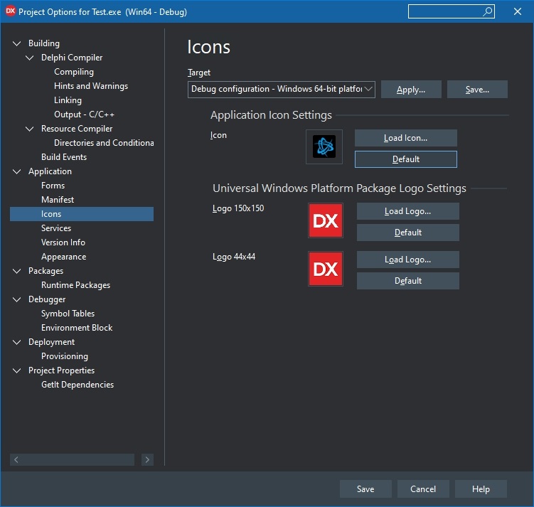Collapse the Debugger tree node
The width and height of the screenshot is (534, 507).
pyautogui.click(x=16, y=299)
